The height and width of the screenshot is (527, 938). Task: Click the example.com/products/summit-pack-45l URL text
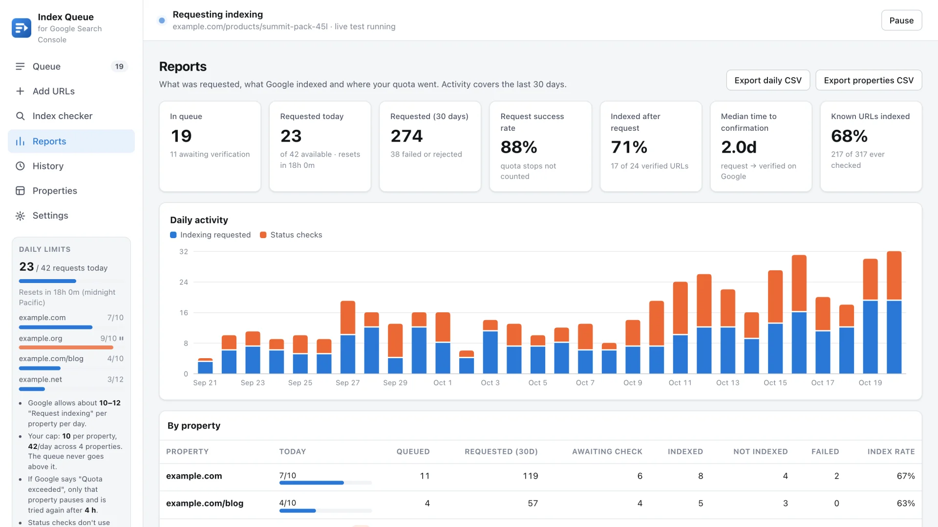tap(250, 27)
